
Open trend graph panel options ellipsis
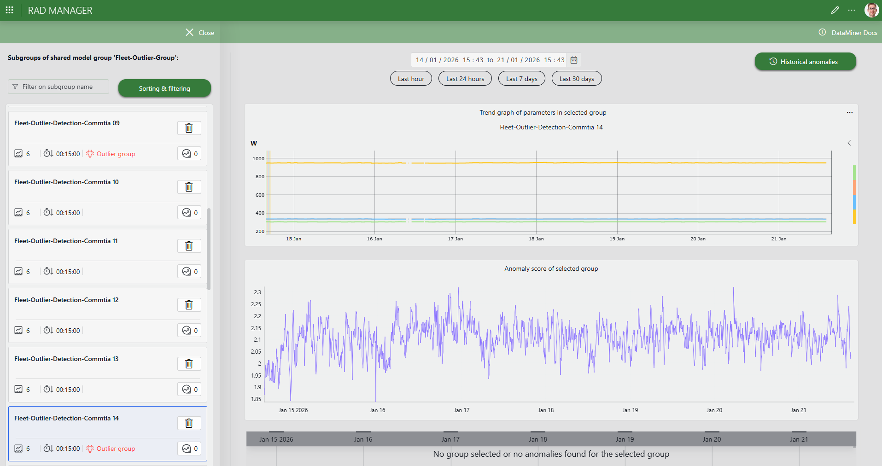pyautogui.click(x=849, y=112)
